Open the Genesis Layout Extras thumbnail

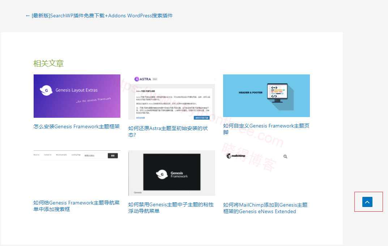click(77, 96)
